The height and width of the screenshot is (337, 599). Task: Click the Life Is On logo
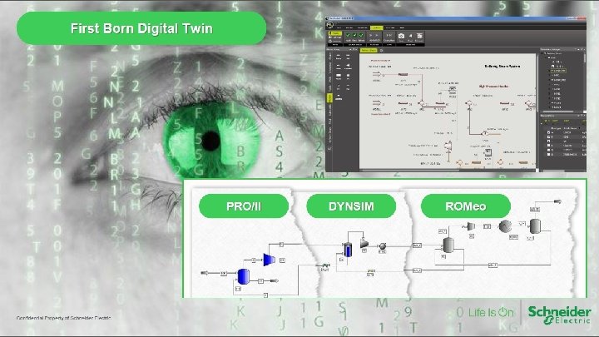pyautogui.click(x=492, y=313)
